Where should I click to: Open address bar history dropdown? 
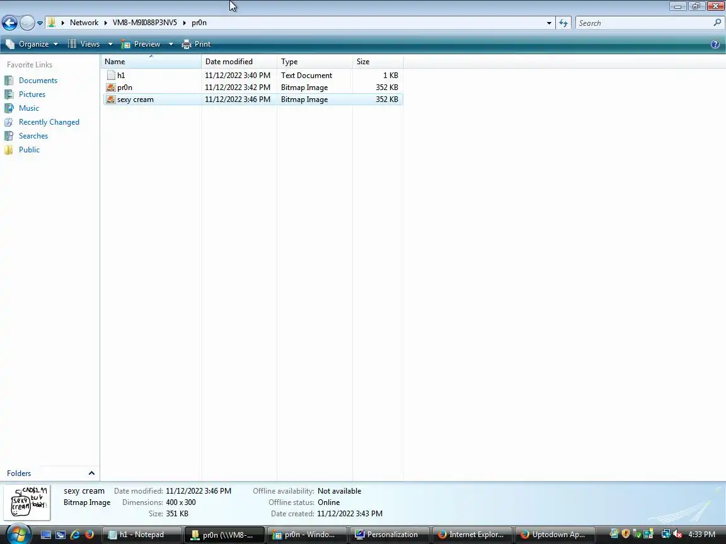point(549,23)
